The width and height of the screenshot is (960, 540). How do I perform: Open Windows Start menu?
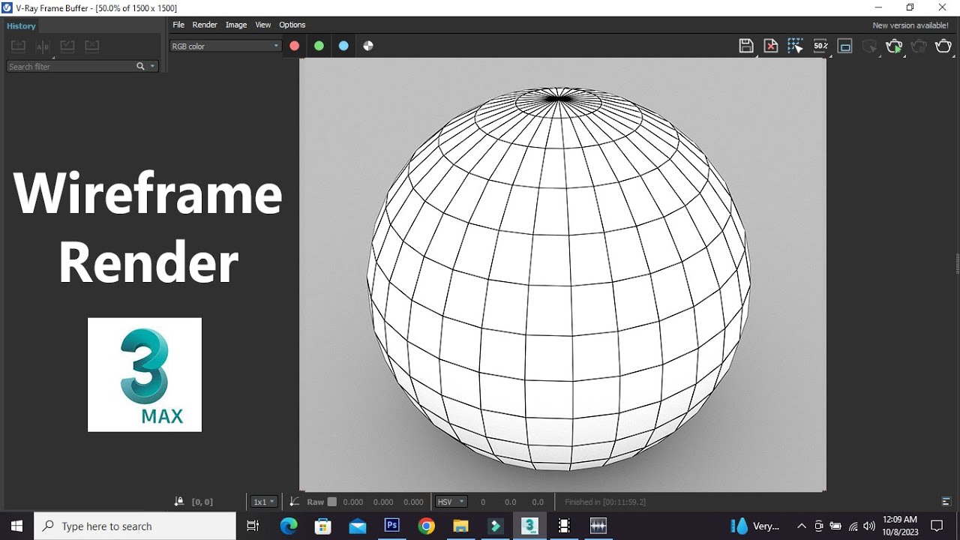(x=17, y=526)
